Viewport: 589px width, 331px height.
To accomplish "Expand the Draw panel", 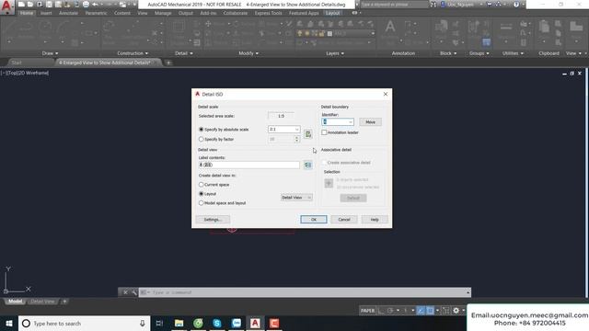I will point(50,53).
